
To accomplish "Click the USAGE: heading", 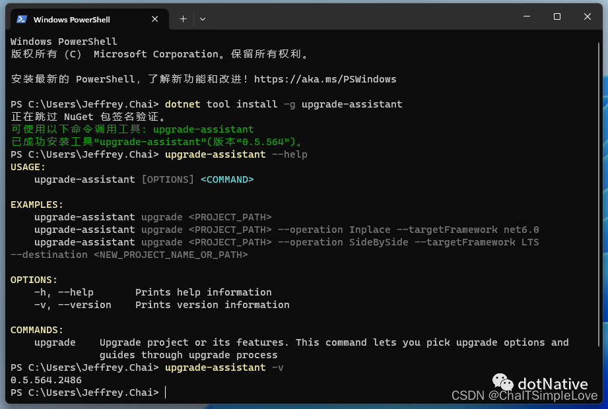I will click(x=28, y=168).
